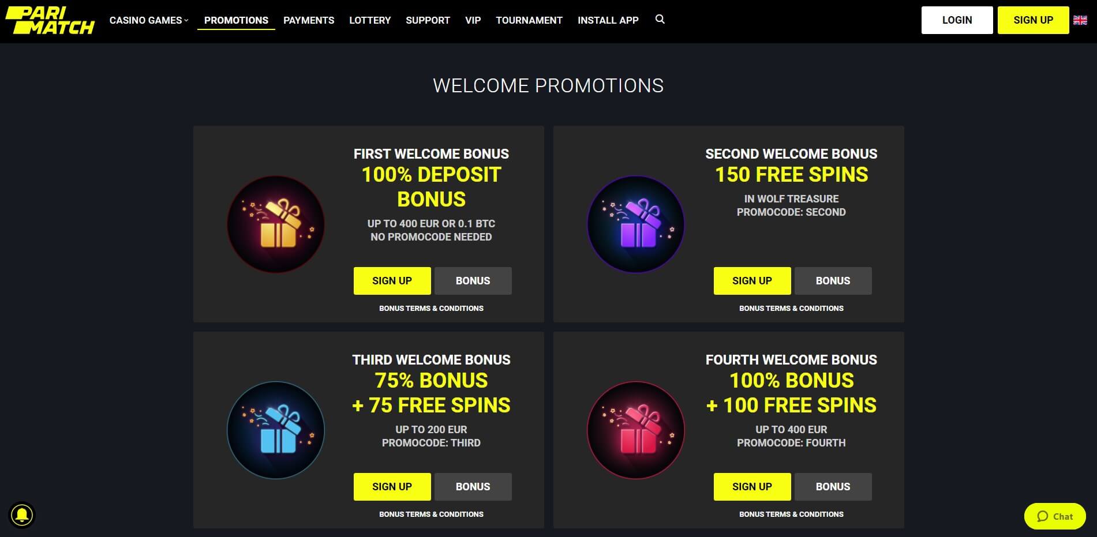The width and height of the screenshot is (1097, 537).
Task: Click the orange gift box icon
Action: point(276,224)
